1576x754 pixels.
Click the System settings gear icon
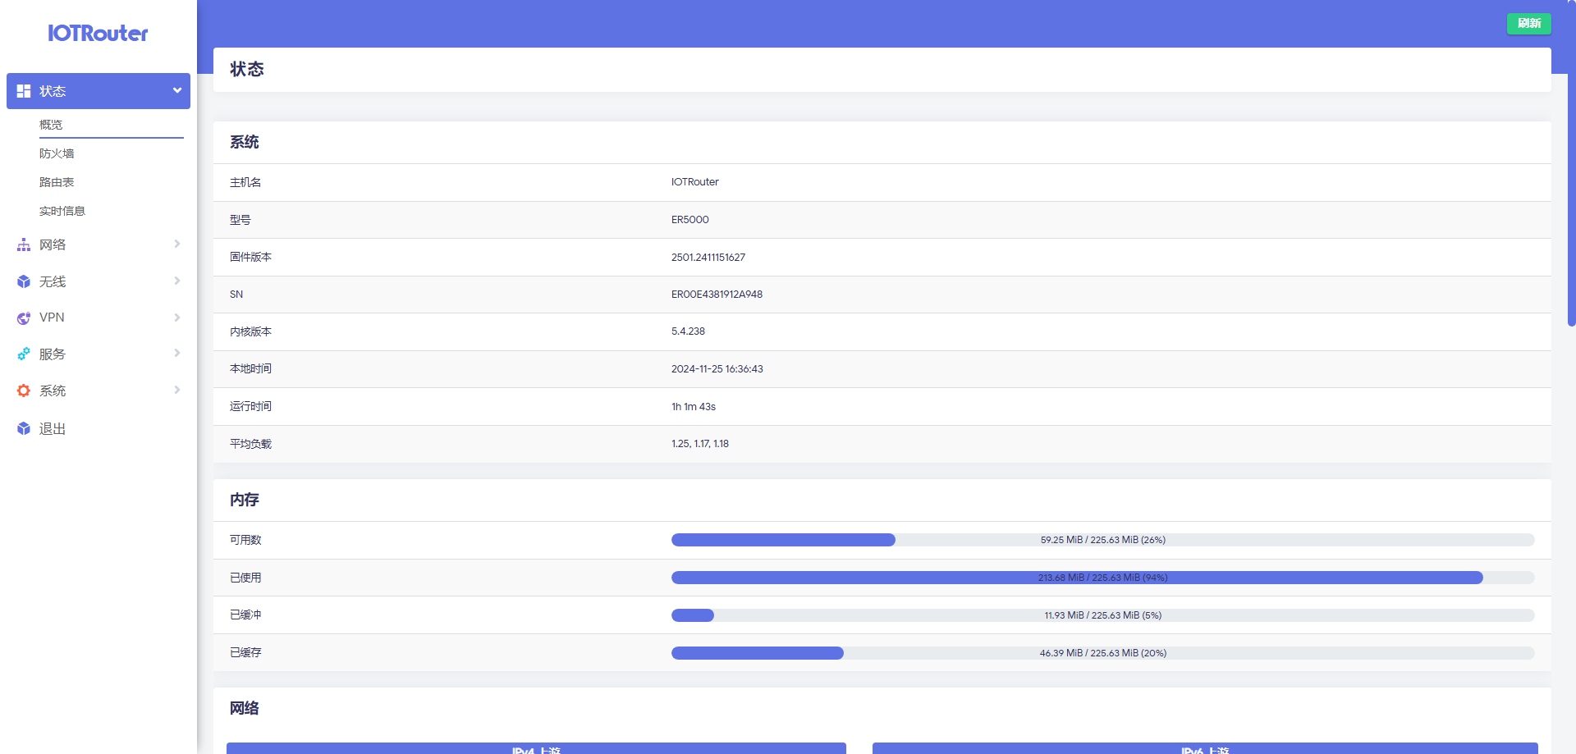[24, 391]
